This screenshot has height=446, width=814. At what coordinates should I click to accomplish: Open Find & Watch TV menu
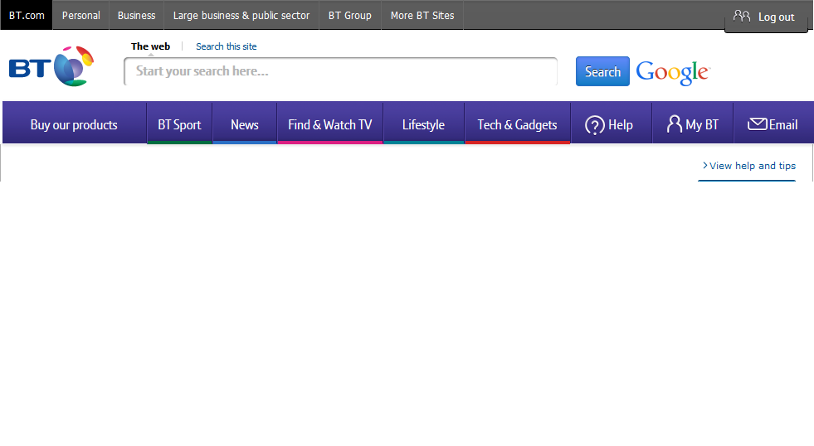[x=330, y=124]
